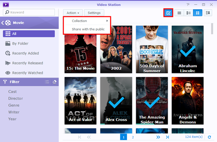
Task: Open the sort order icon
Action: tap(208, 13)
